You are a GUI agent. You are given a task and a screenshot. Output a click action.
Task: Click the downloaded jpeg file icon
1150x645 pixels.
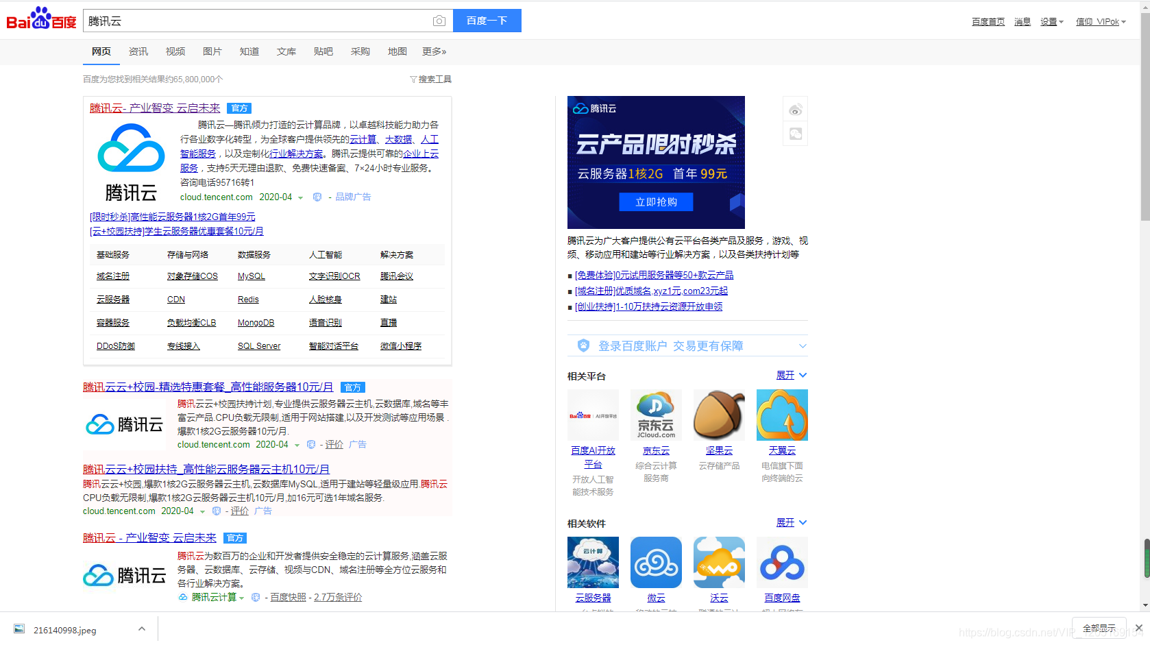pos(20,629)
